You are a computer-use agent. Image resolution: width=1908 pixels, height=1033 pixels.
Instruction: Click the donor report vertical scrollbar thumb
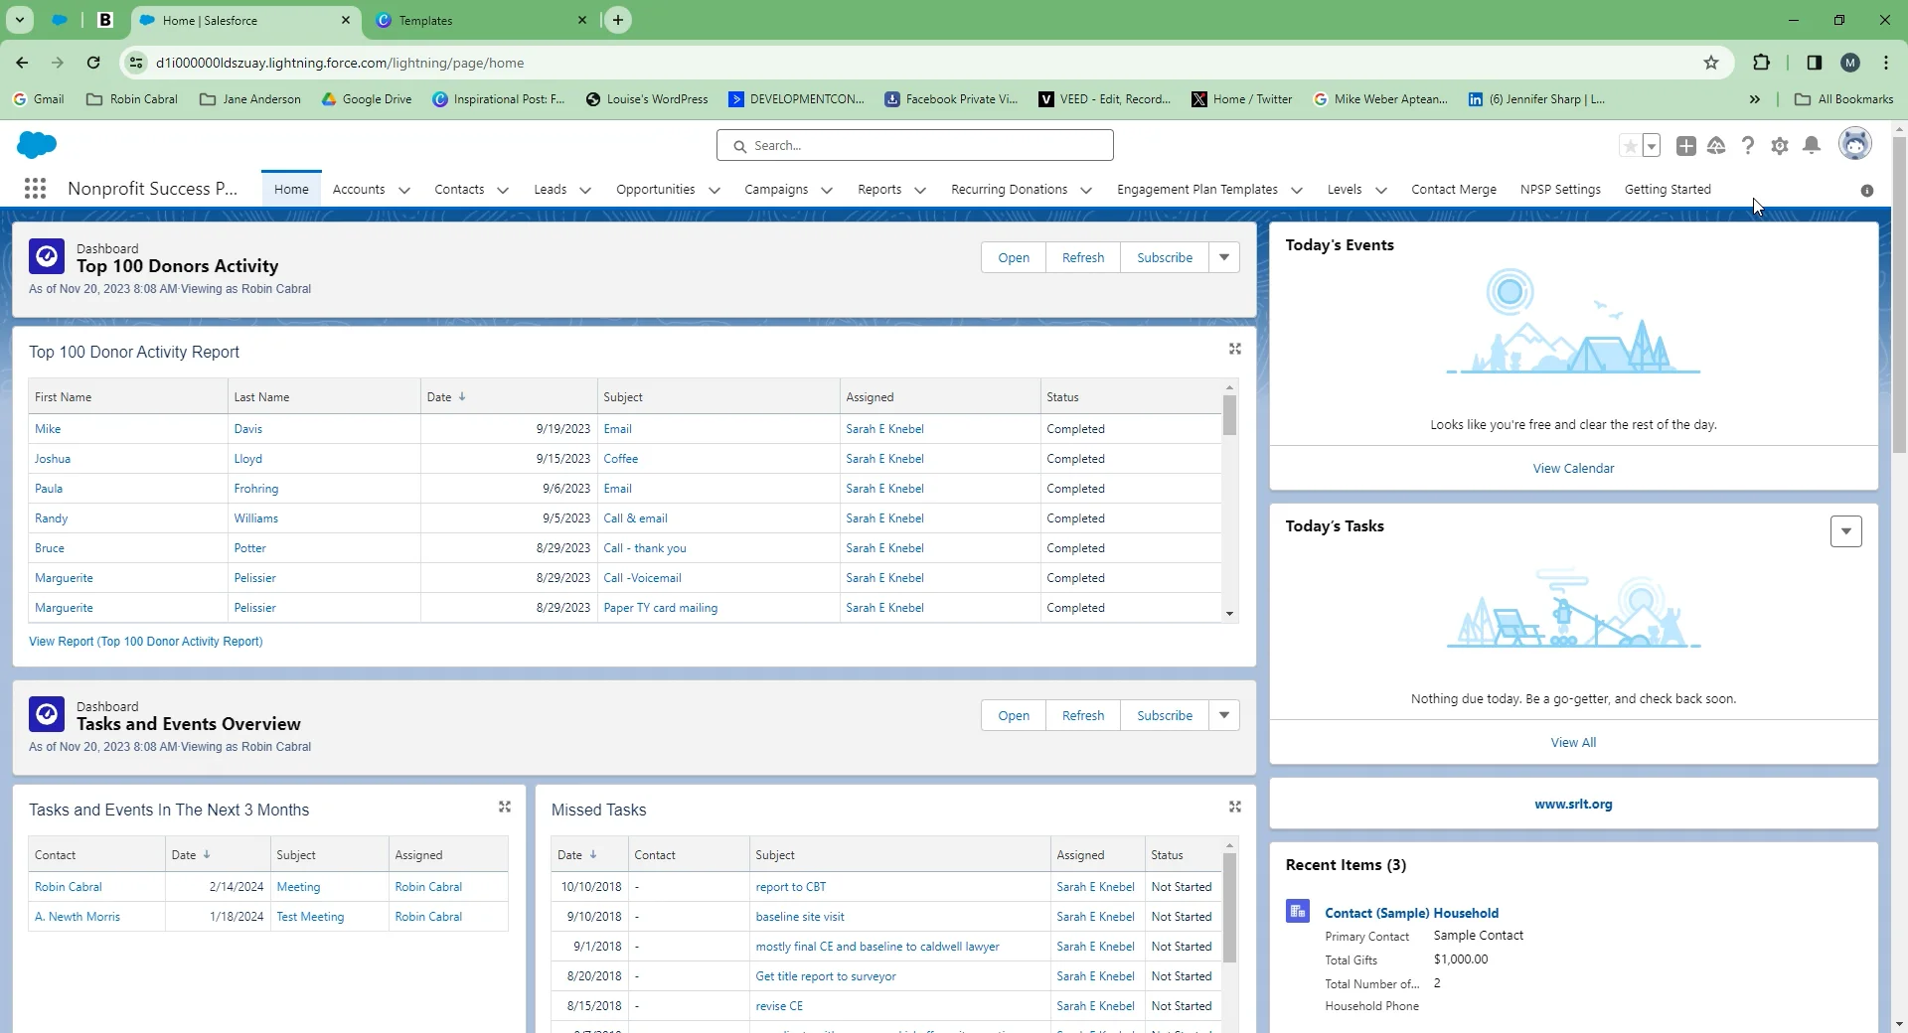coord(1229,415)
